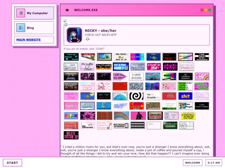Click the Club Penguin stamp
Viewport: 225px width, 168px height.
[185, 106]
